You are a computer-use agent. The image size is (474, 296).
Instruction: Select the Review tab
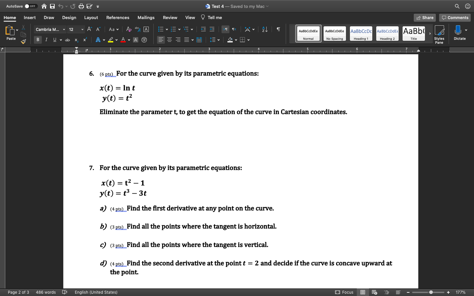pos(170,18)
